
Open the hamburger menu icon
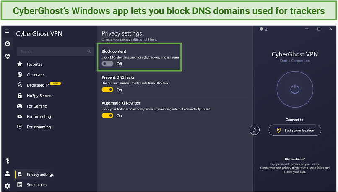(x=7, y=31)
